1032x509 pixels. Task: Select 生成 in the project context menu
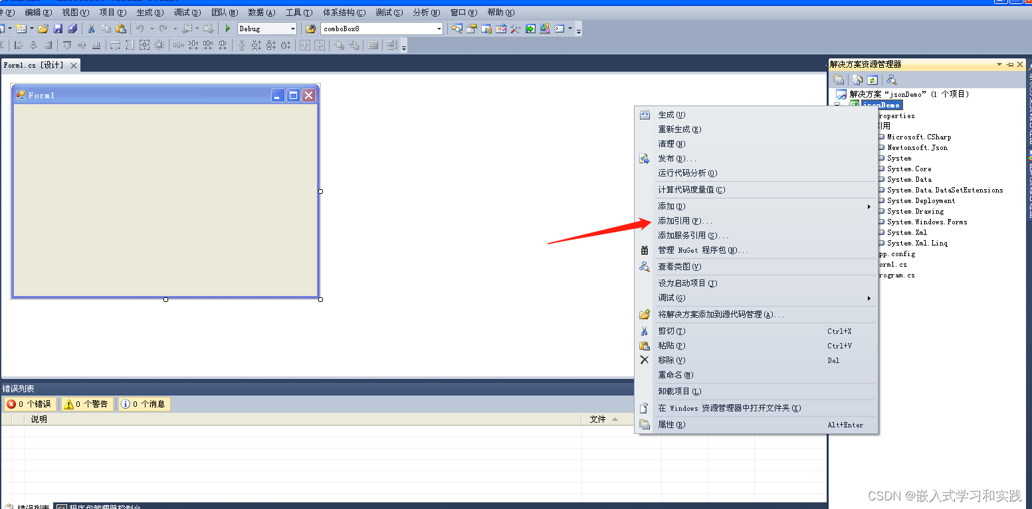tap(756, 115)
